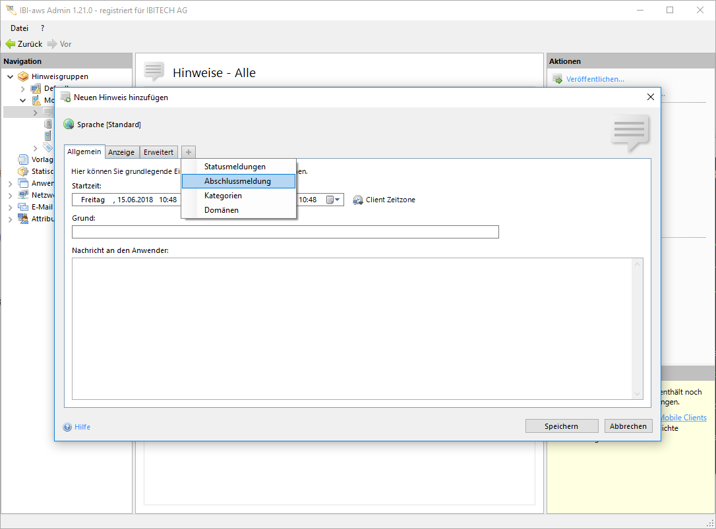Open the end time calendar dropdown
The height and width of the screenshot is (529, 716).
pyautogui.click(x=333, y=200)
